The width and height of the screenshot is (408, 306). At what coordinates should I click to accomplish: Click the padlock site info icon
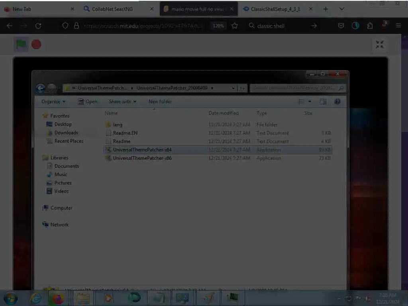pos(76,25)
